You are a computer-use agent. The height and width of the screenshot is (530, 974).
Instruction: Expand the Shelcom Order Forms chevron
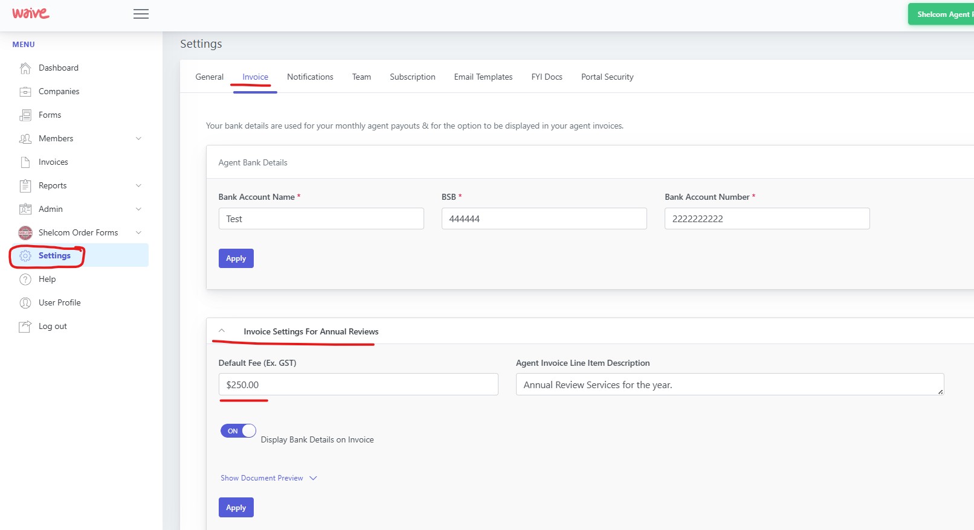tap(138, 232)
